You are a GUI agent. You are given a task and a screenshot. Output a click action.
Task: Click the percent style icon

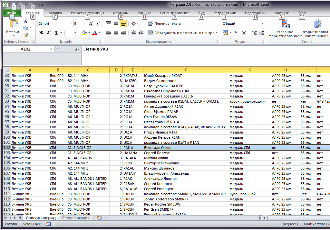click(x=236, y=33)
